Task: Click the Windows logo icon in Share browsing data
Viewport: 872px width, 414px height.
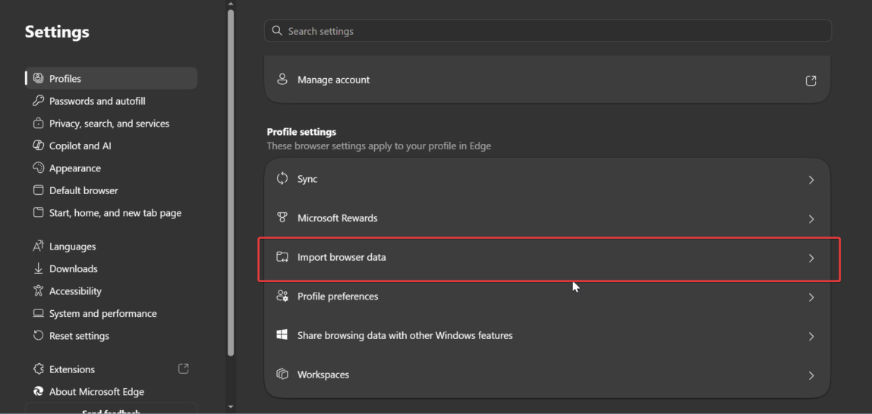Action: pyautogui.click(x=282, y=334)
